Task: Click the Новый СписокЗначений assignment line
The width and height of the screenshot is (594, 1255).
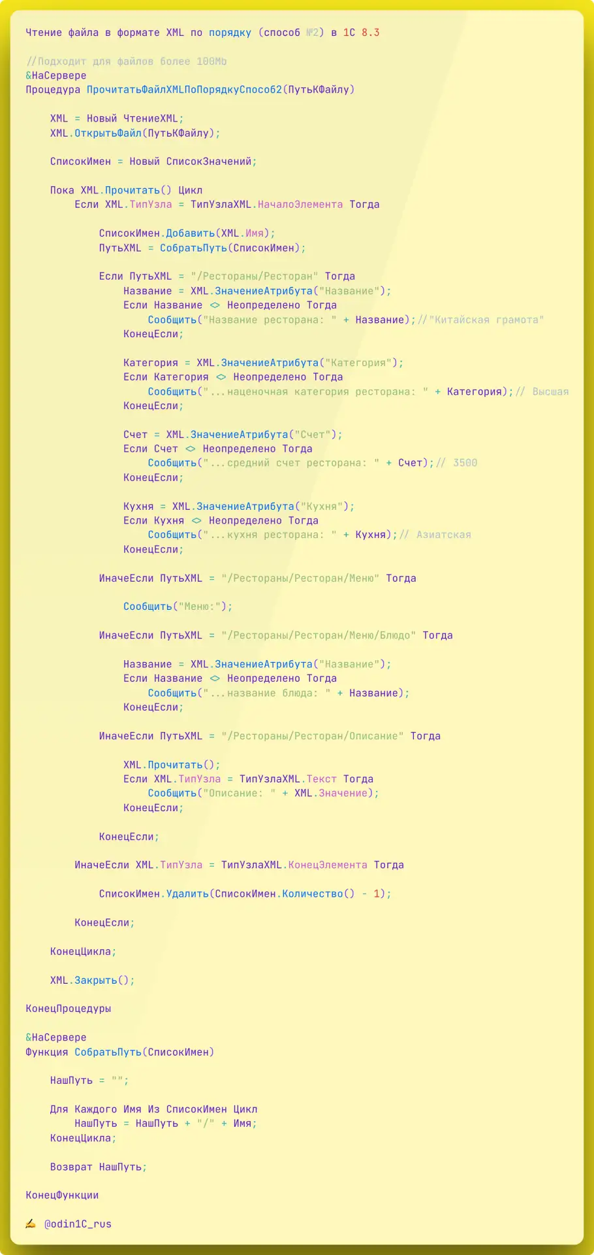Action: pyautogui.click(x=153, y=161)
